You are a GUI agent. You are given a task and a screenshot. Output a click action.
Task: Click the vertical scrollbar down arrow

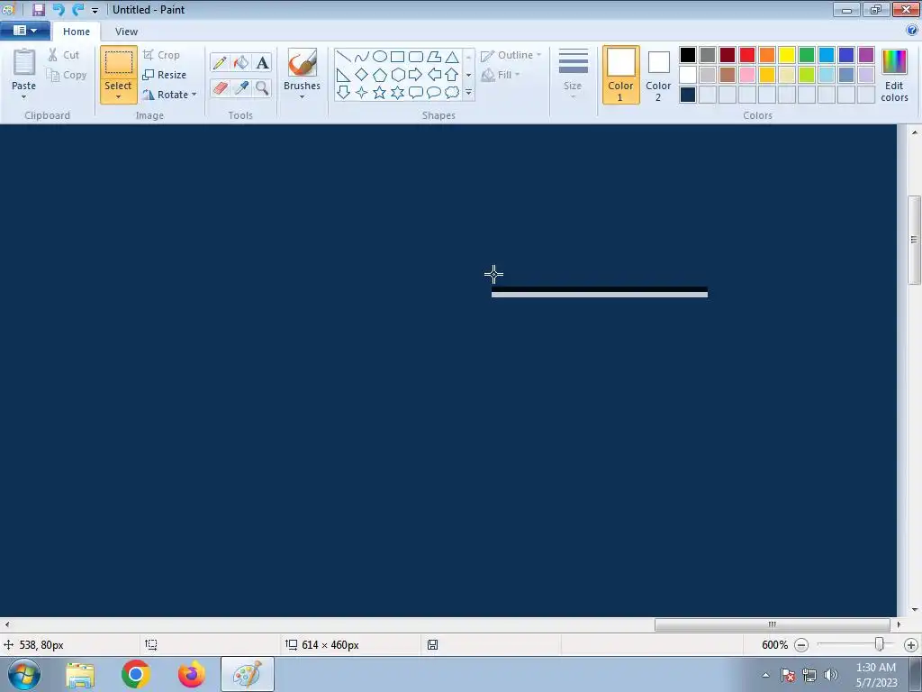pos(915,610)
